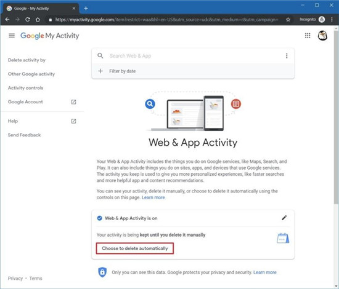339x289 pixels.
Task: Open the Chrome three-dot menu
Action: 332,20
